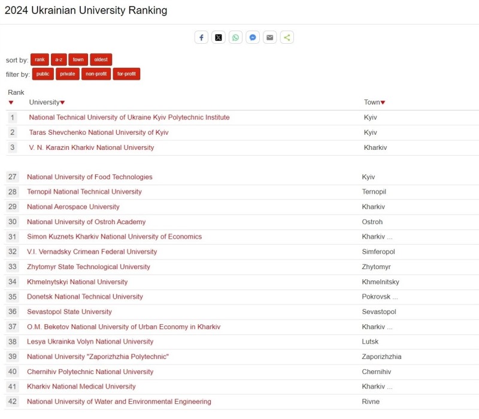Share page via Messenger icon
This screenshot has height=419, width=479.
pyautogui.click(x=253, y=37)
